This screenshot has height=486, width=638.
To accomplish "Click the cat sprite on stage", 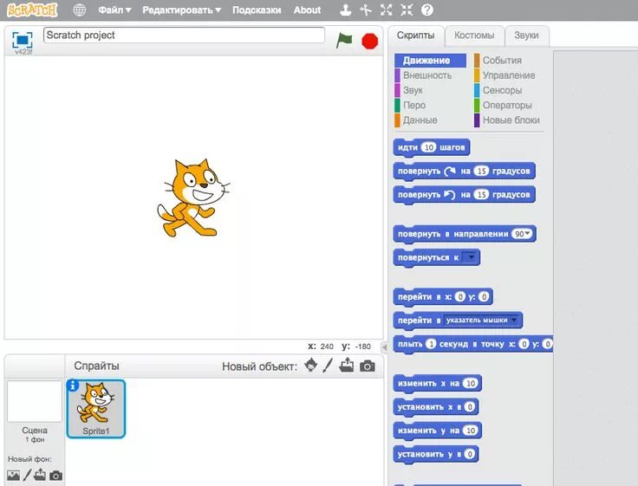I will point(192,198).
